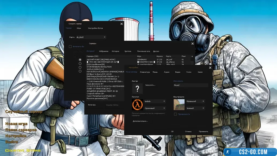This screenshot has height=156, width=277.
Task: Open the Карта de_dust2 map dropdown
Action: (91, 37)
